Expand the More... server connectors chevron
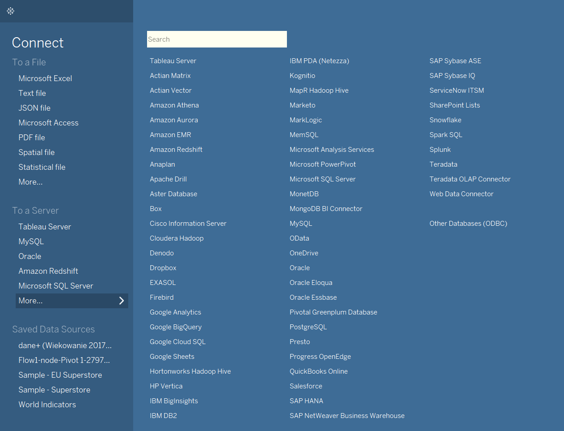 pos(121,301)
